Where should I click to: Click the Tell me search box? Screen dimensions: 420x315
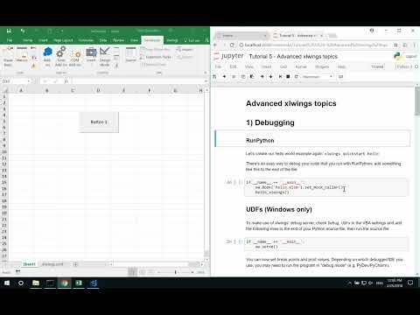point(192,40)
